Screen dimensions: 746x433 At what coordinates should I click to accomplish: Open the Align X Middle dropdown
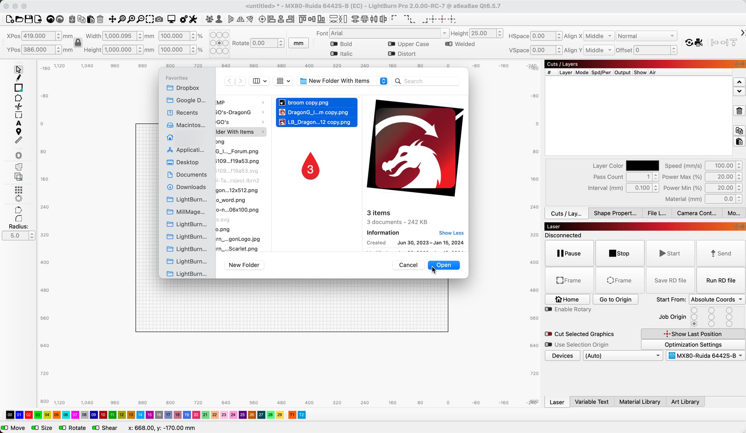tap(599, 36)
